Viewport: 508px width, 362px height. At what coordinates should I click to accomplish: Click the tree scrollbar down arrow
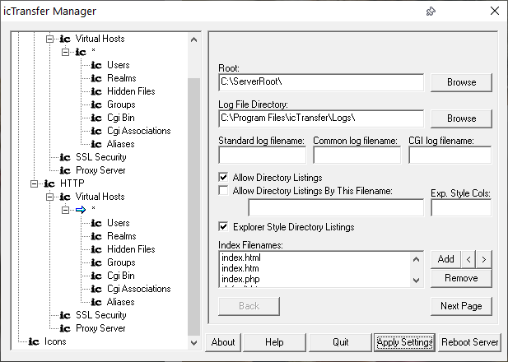[193, 342]
